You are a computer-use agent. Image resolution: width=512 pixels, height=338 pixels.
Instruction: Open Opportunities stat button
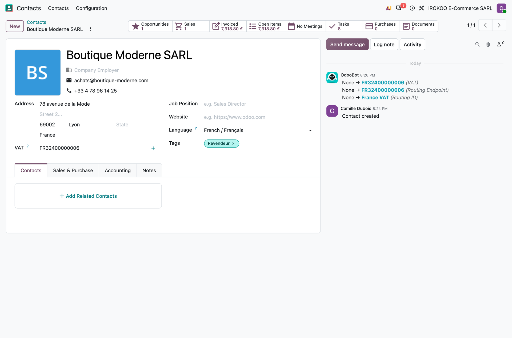(x=150, y=26)
